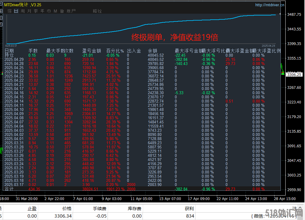The image size is (305, 220).
Task: Click the 价格 price column header
Action: pyautogui.click(x=67, y=209)
